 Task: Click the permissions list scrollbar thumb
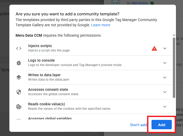pos(174,68)
